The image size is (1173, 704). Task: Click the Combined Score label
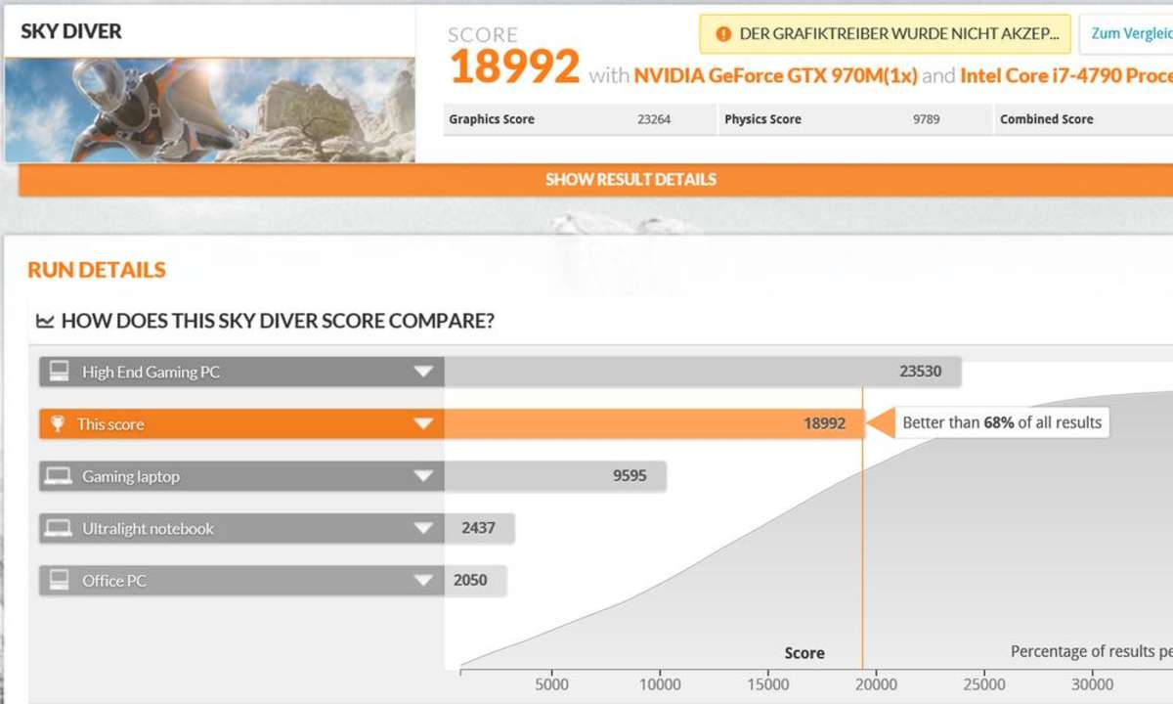(x=1046, y=119)
